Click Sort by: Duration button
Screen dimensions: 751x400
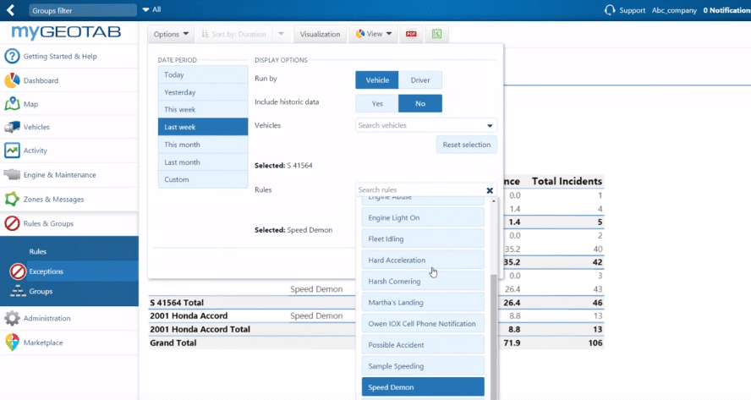click(233, 34)
